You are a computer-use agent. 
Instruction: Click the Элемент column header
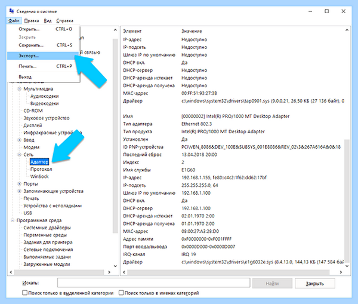coord(132,31)
